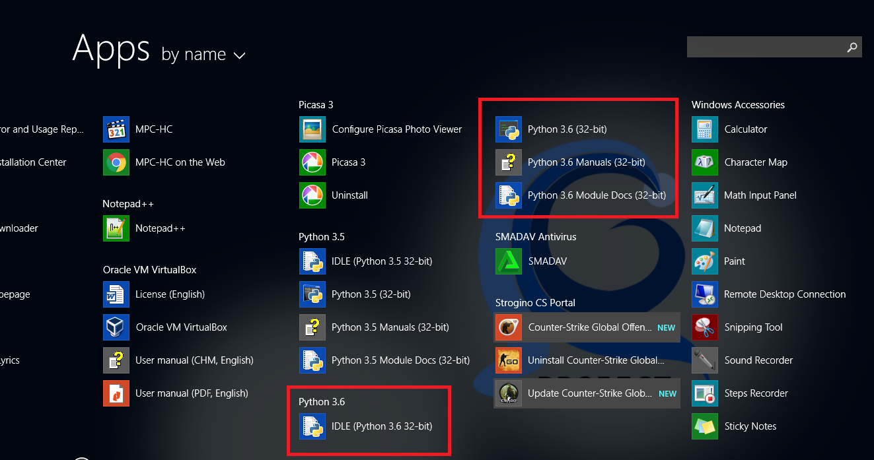Open IDLE (Python 3.5 32-bit) icon
The height and width of the screenshot is (460, 874).
tap(312, 261)
